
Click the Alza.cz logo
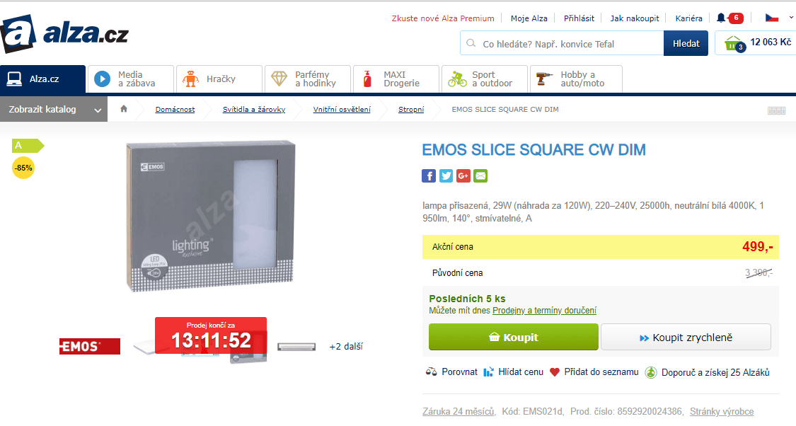tap(64, 33)
